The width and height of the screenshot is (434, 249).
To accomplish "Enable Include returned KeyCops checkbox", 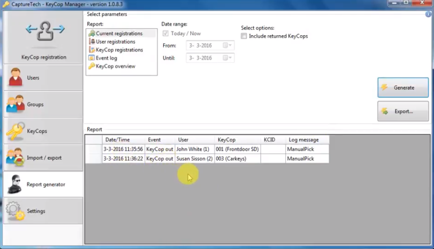I will click(244, 36).
